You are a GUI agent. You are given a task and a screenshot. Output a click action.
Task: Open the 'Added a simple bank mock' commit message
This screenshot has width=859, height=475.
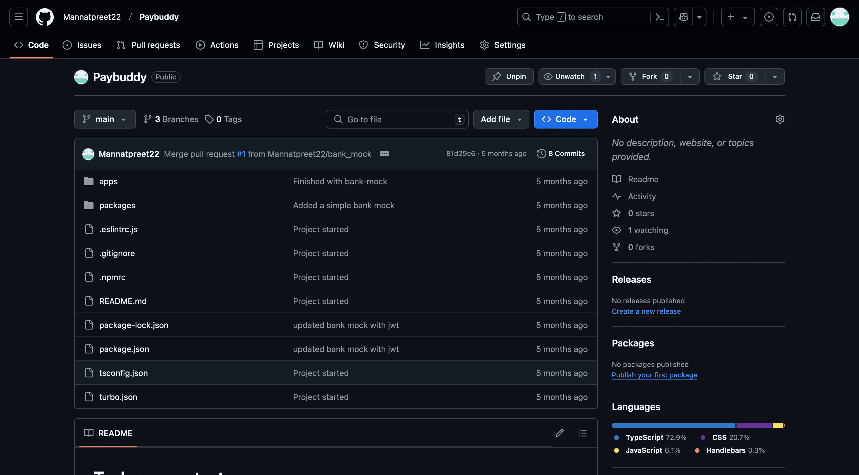(x=344, y=205)
